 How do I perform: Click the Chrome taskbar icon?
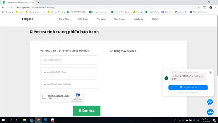pos(39,120)
